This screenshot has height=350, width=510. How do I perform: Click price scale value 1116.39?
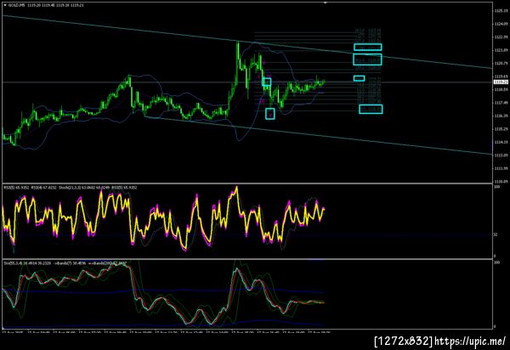click(501, 116)
